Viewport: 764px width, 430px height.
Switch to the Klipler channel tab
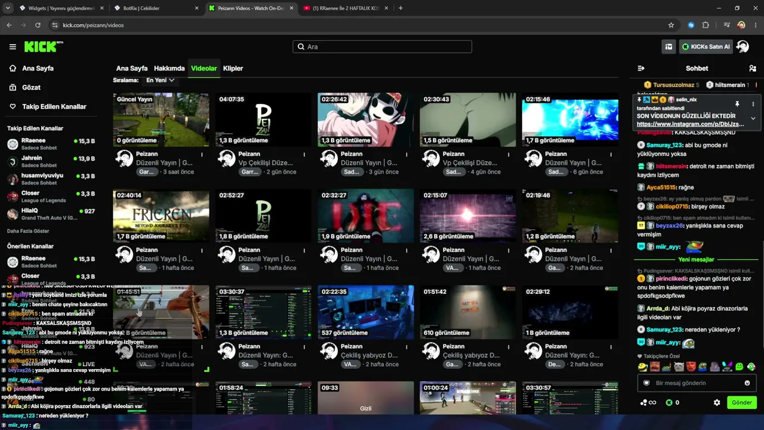tap(233, 68)
